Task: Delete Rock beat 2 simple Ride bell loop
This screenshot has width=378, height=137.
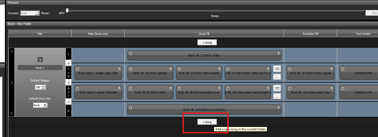Action: (119, 88)
